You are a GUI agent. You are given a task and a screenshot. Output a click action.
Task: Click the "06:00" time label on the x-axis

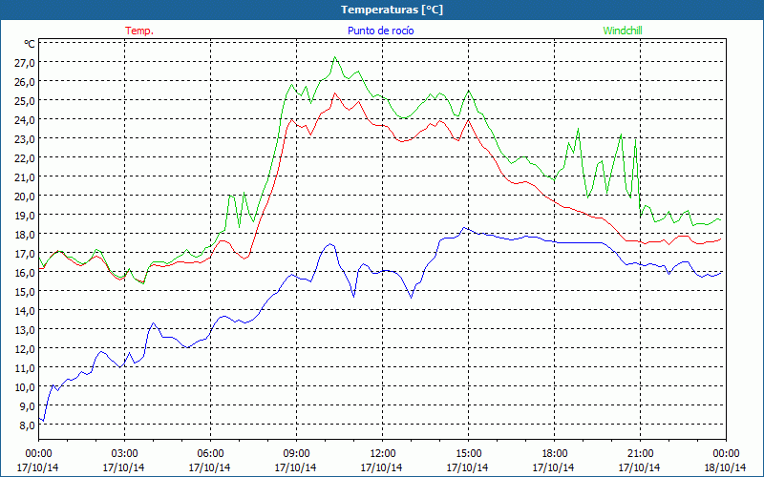coord(210,454)
